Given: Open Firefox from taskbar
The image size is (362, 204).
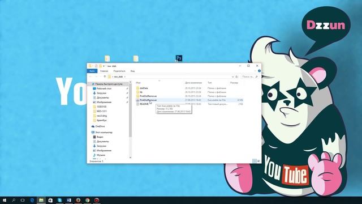Looking at the screenshot, I should (78, 200).
